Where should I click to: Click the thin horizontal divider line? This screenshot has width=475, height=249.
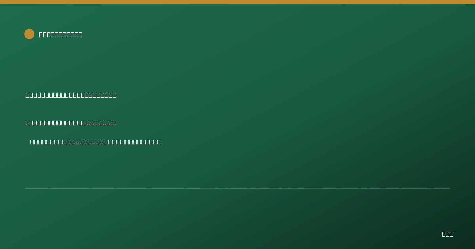pos(237,188)
